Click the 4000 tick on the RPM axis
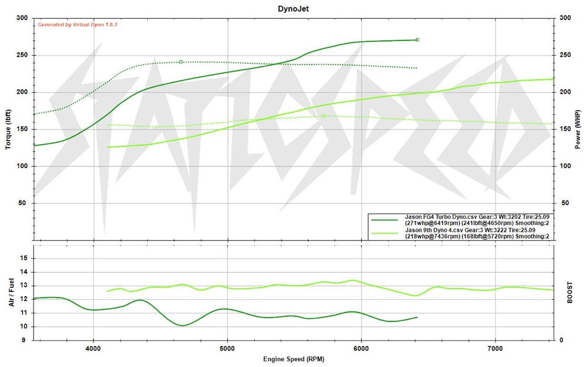 93,348
